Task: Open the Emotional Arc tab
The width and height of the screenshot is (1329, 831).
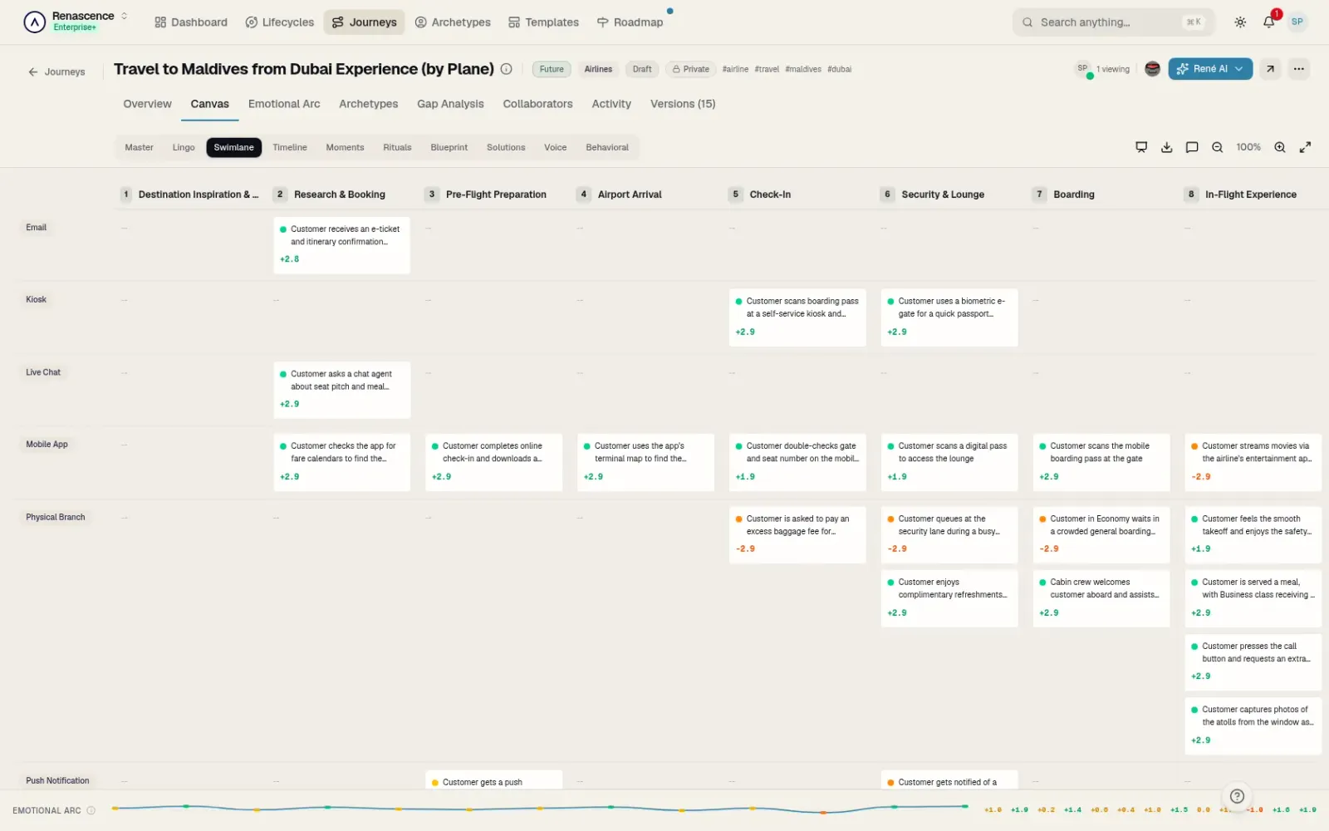Action: pos(284,104)
